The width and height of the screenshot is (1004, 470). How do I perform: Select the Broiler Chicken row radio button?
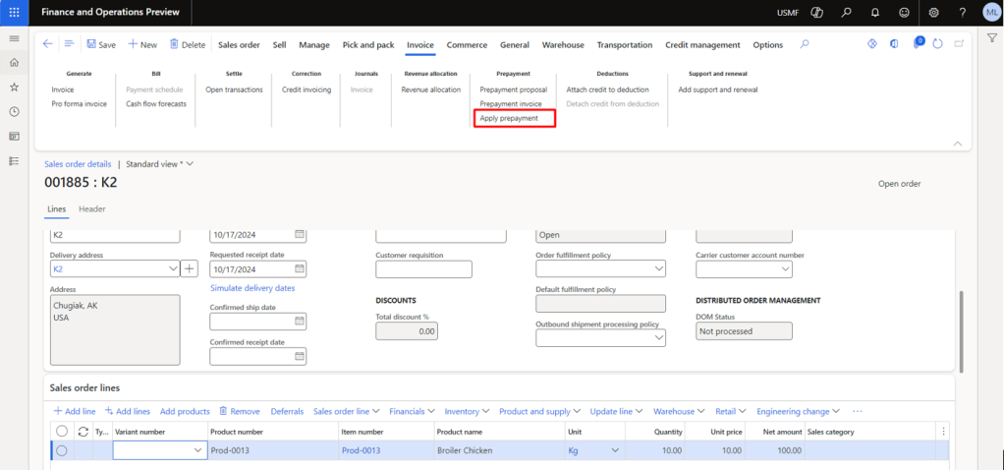62,450
